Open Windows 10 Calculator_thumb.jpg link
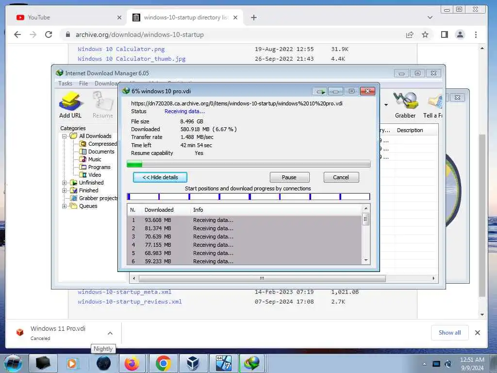Image resolution: width=497 pixels, height=373 pixels. pyautogui.click(x=132, y=59)
